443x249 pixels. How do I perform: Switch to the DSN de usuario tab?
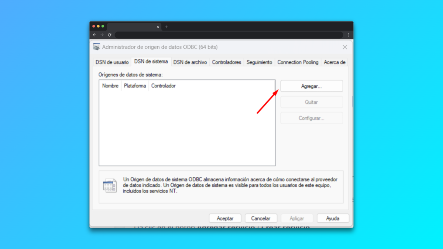tap(112, 62)
